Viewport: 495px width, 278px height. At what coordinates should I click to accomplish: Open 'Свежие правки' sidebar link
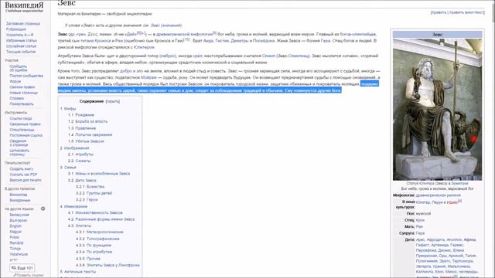coord(22,87)
